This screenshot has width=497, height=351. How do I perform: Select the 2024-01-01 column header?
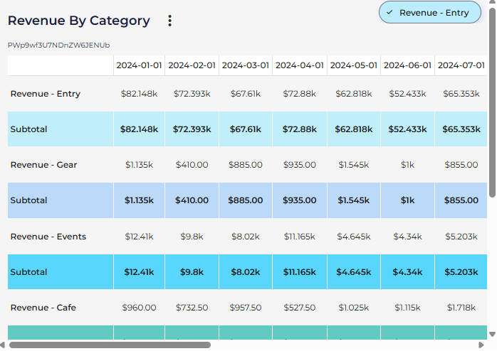pyautogui.click(x=139, y=65)
